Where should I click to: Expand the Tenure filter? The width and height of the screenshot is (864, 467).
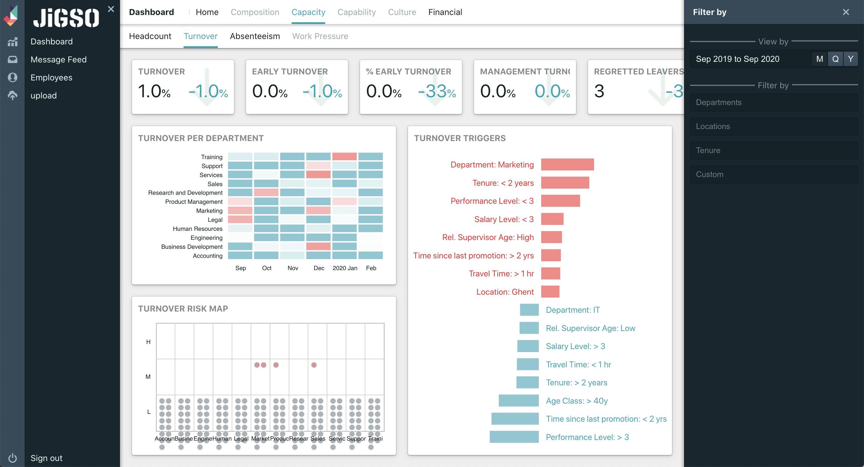click(x=773, y=150)
